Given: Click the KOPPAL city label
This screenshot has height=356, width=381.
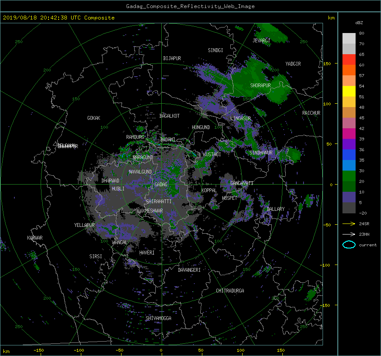Looking at the screenshot, I should (x=209, y=190).
